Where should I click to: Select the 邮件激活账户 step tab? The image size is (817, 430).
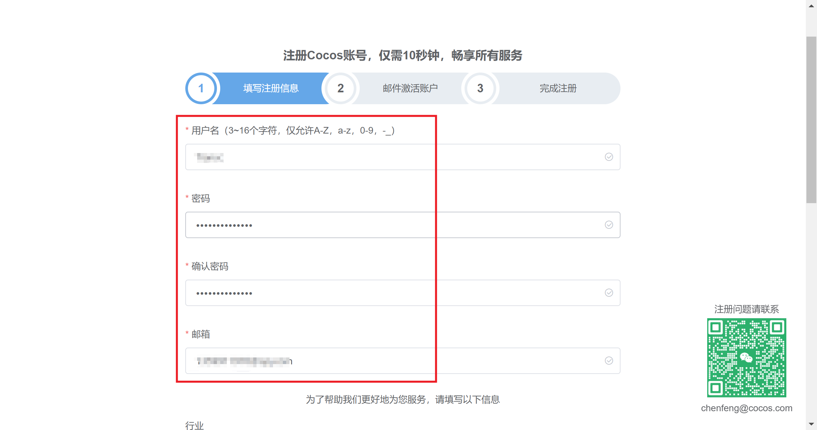(410, 88)
